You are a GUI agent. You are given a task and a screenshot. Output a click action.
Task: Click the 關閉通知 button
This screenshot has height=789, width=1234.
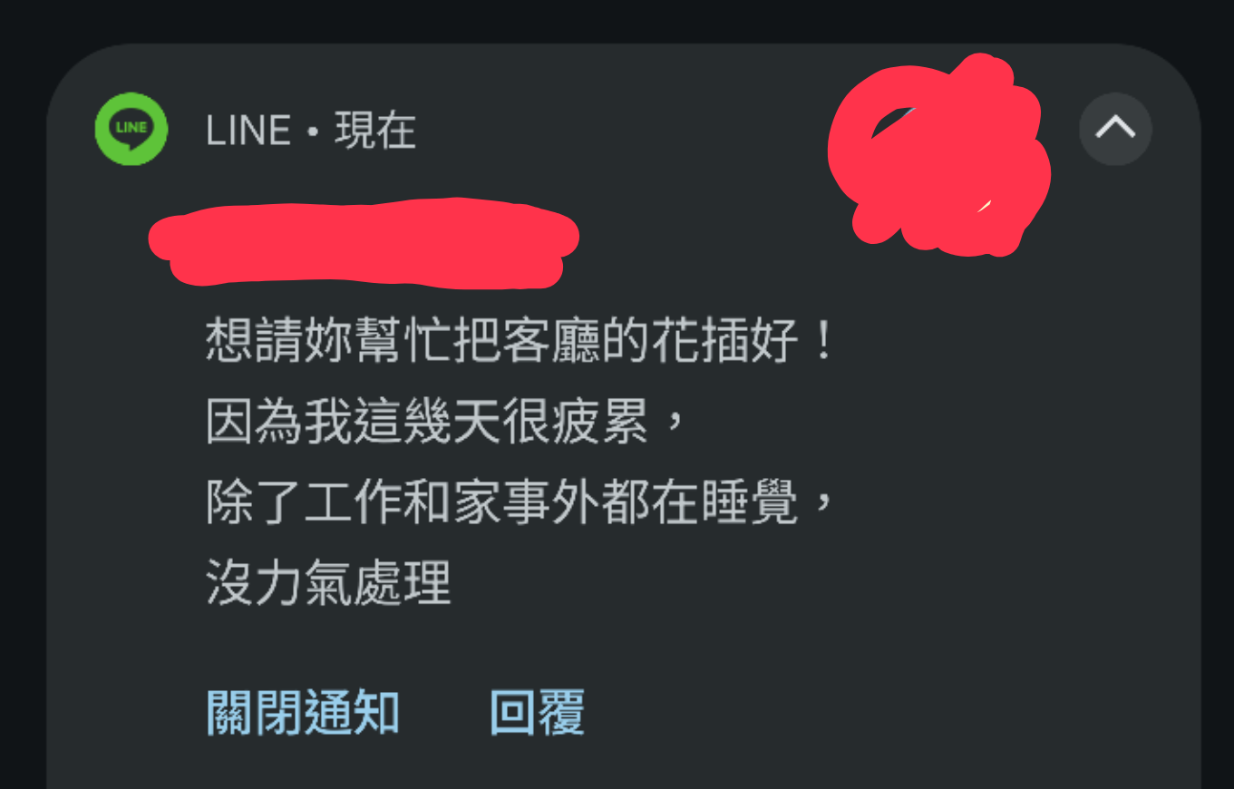point(304,712)
